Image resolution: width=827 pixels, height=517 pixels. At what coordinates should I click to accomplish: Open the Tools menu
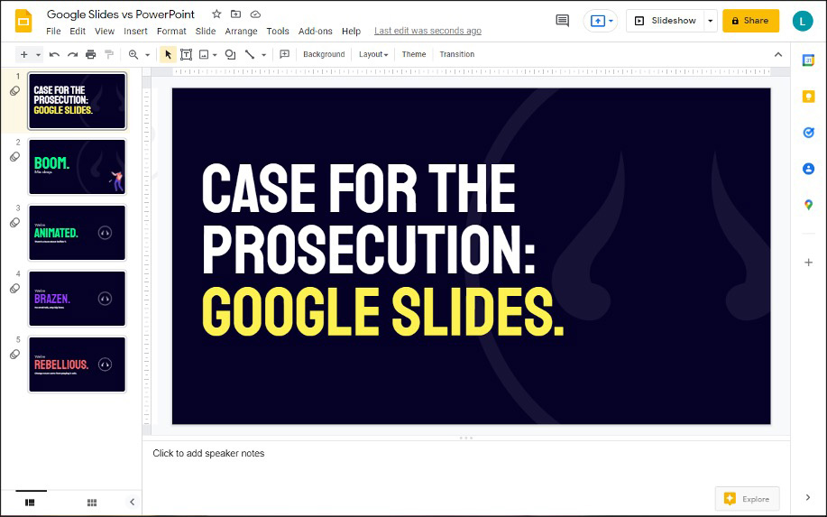[x=278, y=31]
